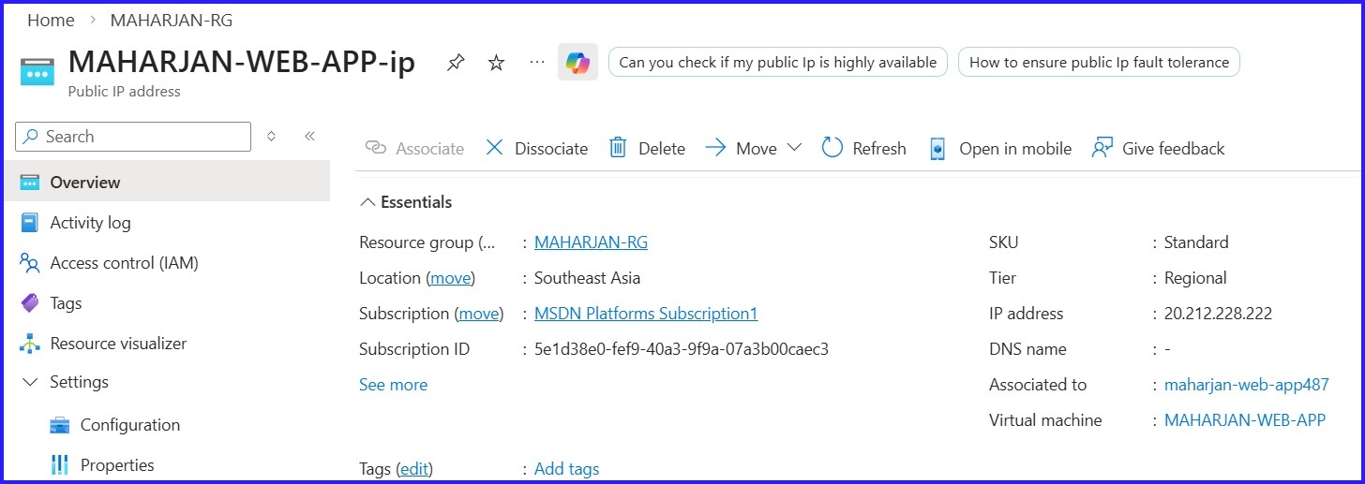The width and height of the screenshot is (1365, 484).
Task: Click See more link
Action: click(393, 385)
